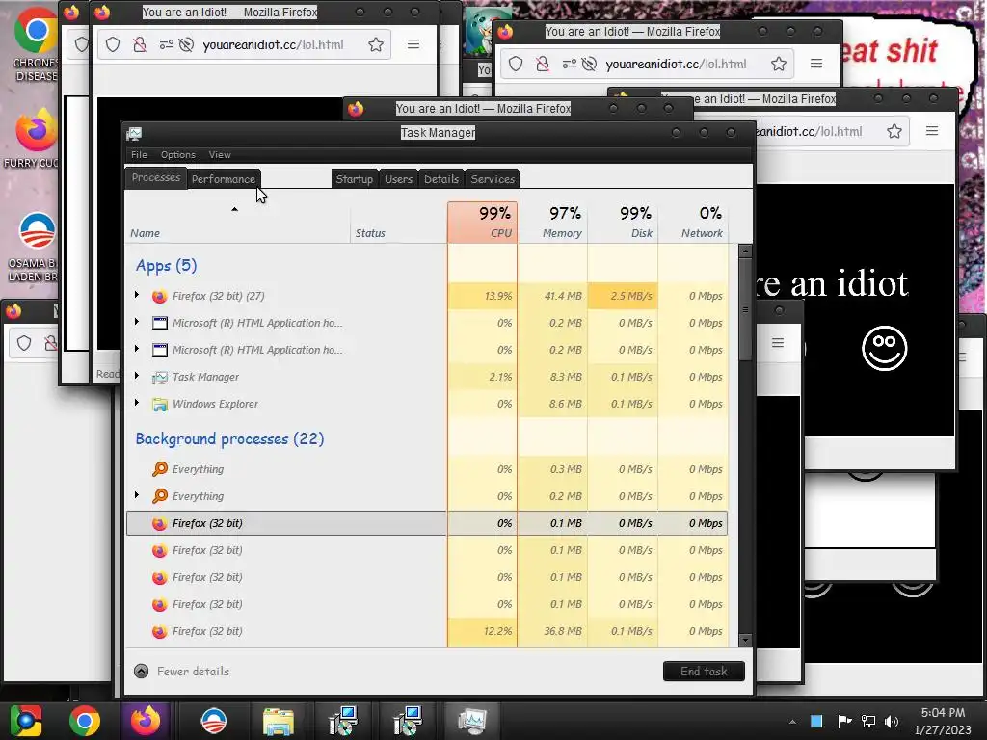Expand the Task Manager process row
The width and height of the screenshot is (987, 740).
137,377
